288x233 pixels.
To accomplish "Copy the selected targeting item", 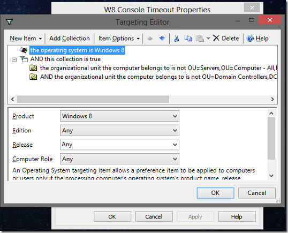I will [x=188, y=39].
